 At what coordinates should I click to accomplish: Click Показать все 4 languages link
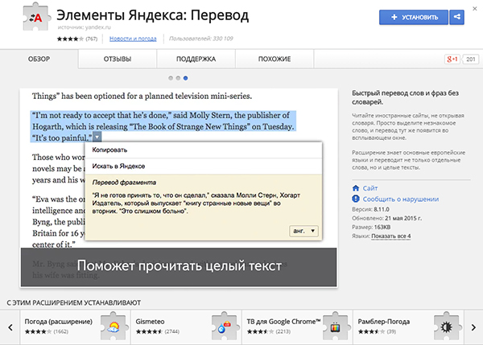(391, 236)
